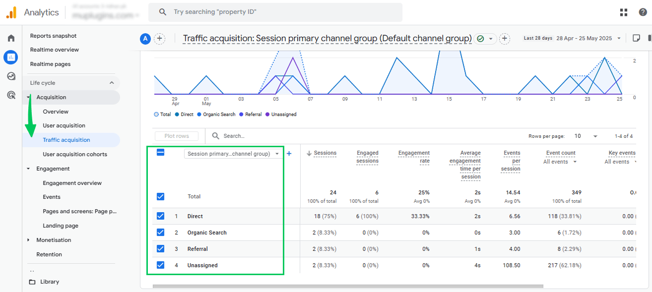This screenshot has width=652, height=292.
Task: Add a dimension with the blue plus icon
Action: coord(289,154)
